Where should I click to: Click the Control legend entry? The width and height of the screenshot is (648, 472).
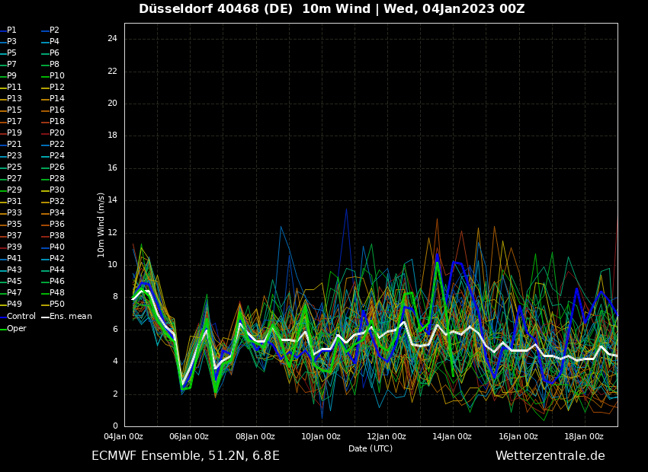click(x=21, y=316)
